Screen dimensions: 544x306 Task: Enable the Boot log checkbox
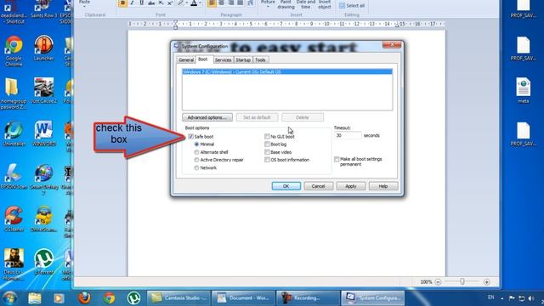(x=267, y=144)
